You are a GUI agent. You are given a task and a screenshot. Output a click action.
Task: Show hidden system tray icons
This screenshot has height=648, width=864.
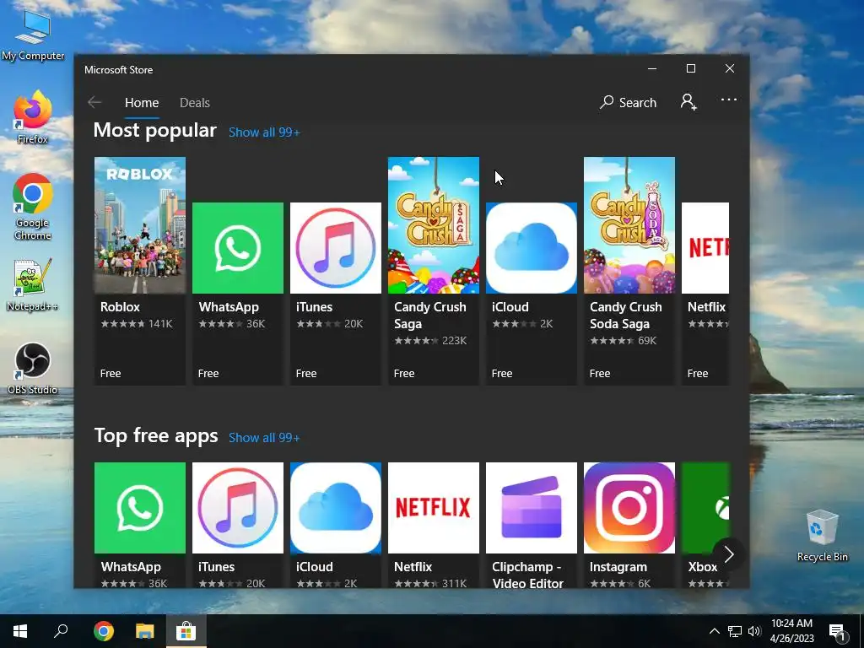tap(714, 631)
